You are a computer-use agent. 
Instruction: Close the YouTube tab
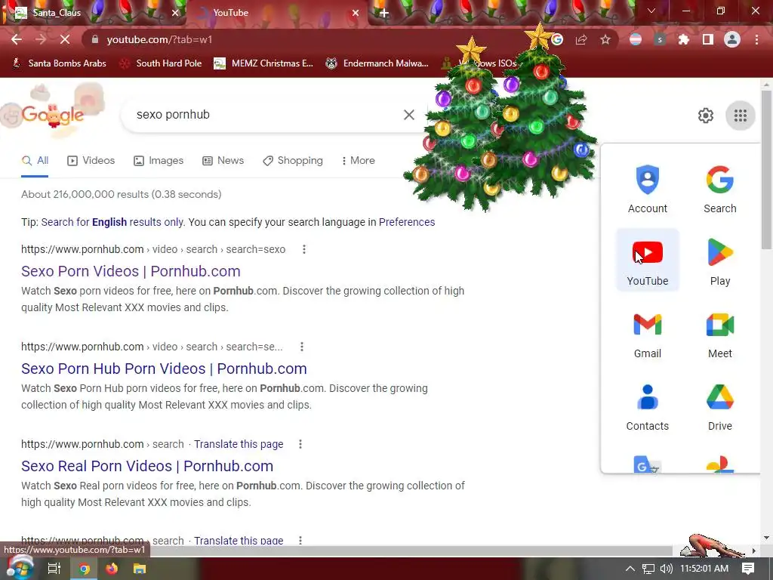[x=356, y=13]
